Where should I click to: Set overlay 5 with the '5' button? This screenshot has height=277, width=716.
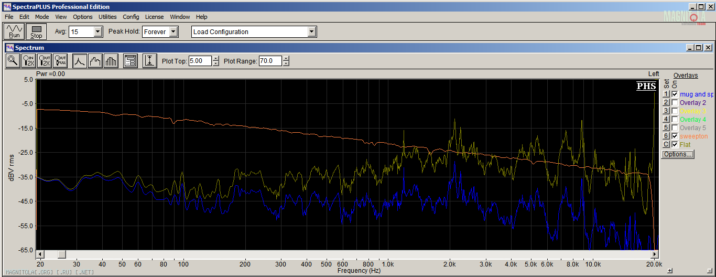(x=666, y=128)
